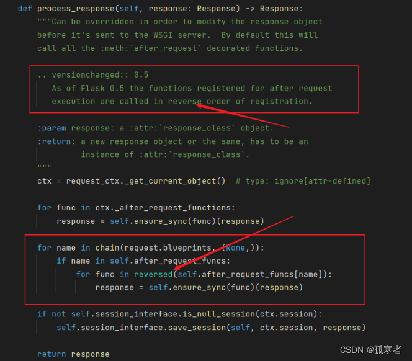Click the '.. versionchanged:: 0.5' line
Image resolution: width=412 pixels, height=361 pixels.
[x=92, y=75]
